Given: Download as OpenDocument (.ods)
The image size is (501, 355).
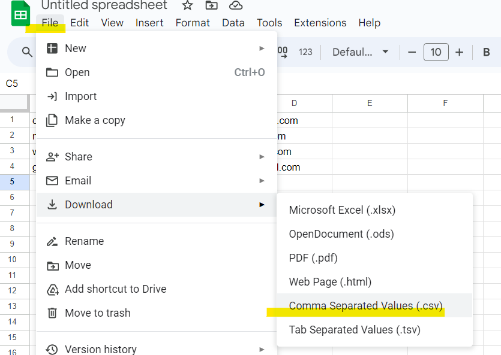Looking at the screenshot, I should [374, 234].
